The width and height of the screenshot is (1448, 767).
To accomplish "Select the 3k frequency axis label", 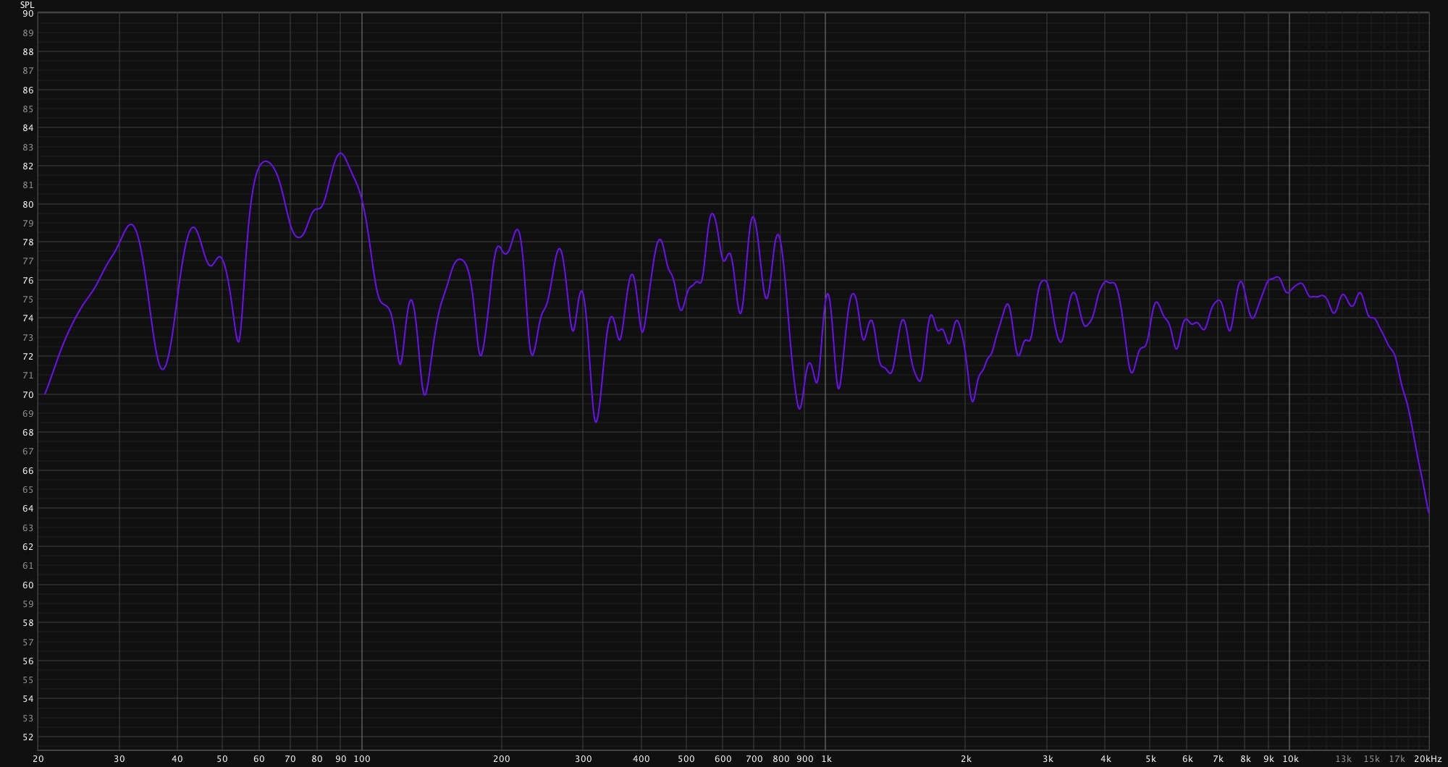I will click(1048, 759).
